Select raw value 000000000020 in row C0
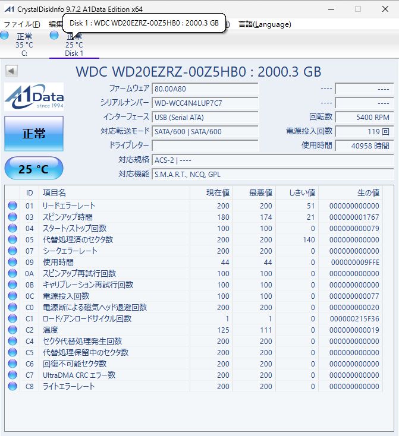Image resolution: width=399 pixels, height=436 pixels. coord(354,308)
